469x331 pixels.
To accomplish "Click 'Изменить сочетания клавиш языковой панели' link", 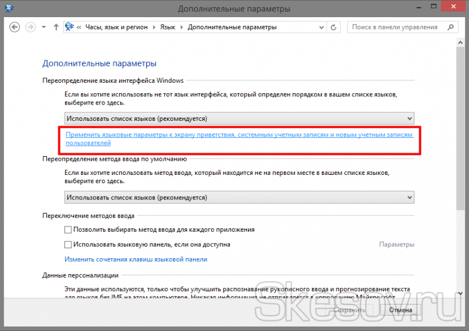I will [x=135, y=259].
